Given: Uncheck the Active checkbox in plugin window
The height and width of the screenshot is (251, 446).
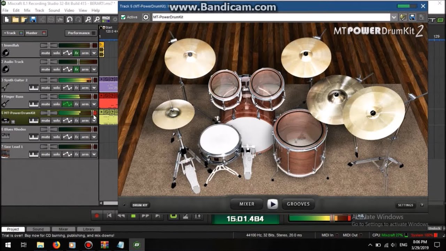Looking at the screenshot, I should point(123,17).
